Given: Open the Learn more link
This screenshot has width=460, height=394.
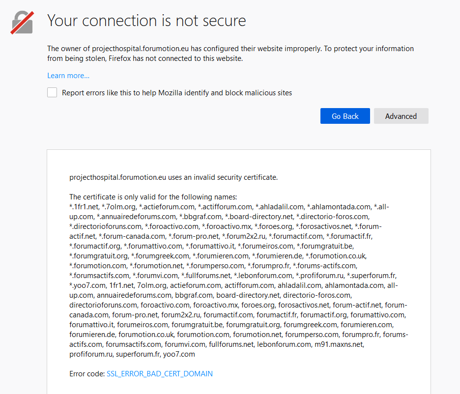Looking at the screenshot, I should click(x=68, y=76).
